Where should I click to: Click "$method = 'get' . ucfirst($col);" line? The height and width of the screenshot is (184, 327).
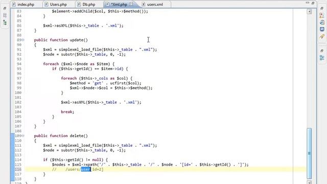coord(106,83)
